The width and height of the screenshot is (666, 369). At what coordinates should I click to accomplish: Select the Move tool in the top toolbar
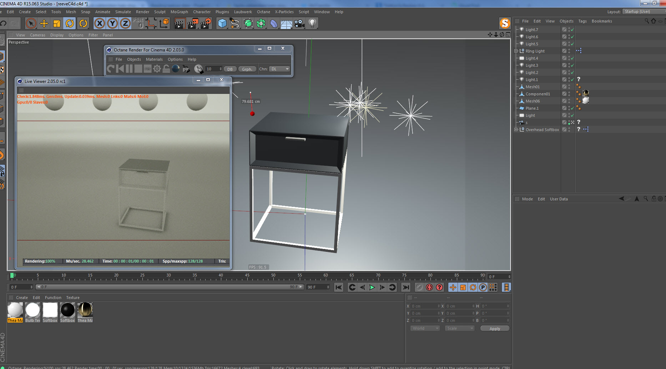coord(44,24)
